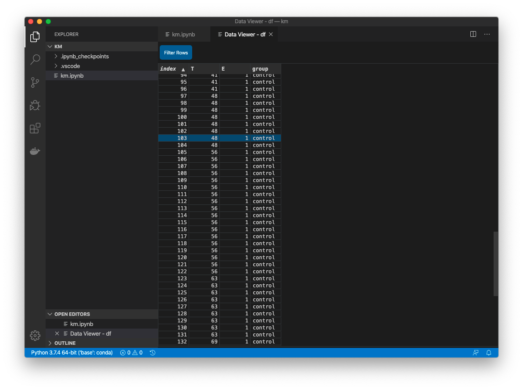The width and height of the screenshot is (523, 390).
Task: Expand the .vscode folder
Action: click(56, 66)
